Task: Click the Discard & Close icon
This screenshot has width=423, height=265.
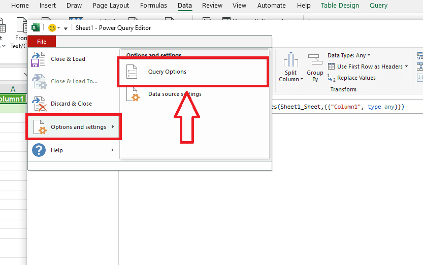Action: tap(39, 104)
